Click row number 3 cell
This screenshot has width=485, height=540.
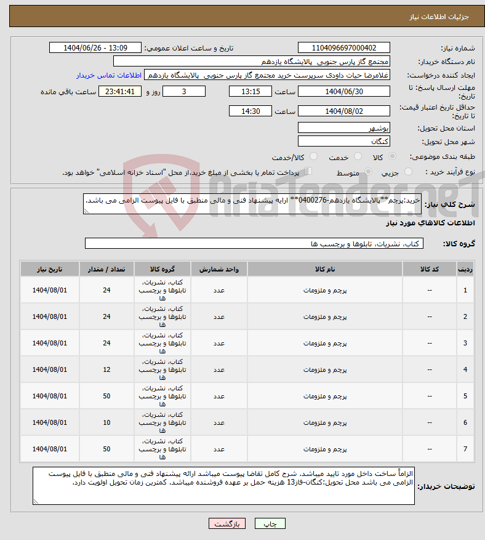point(465,343)
